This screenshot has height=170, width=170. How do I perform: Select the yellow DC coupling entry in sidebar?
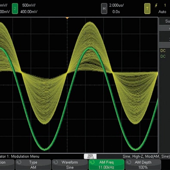pos(163,51)
